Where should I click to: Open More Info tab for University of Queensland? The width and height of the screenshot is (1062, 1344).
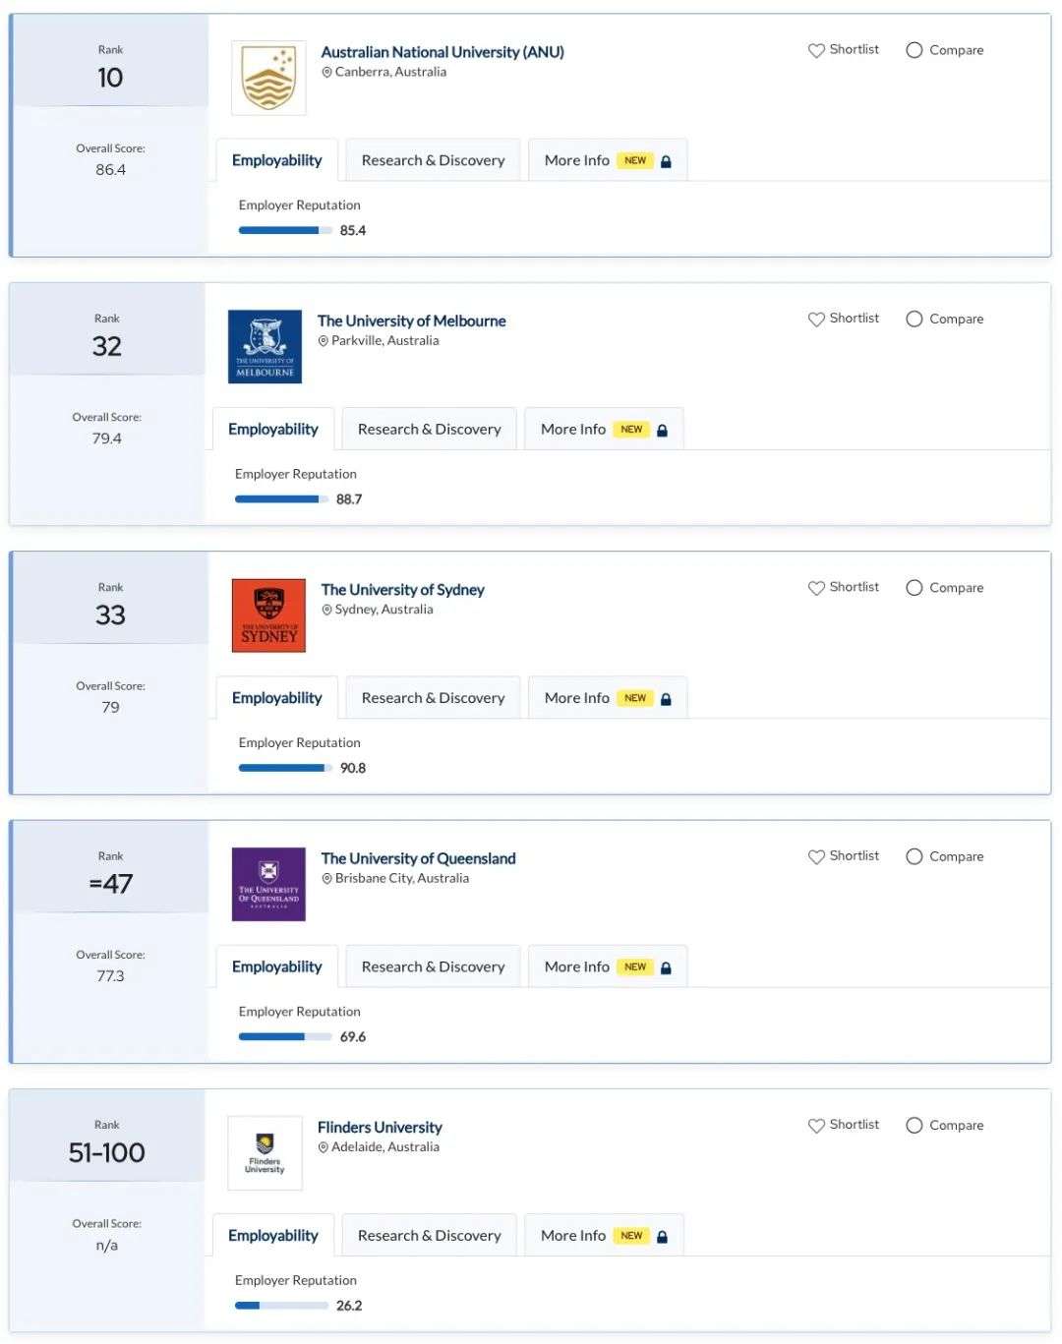(x=608, y=966)
